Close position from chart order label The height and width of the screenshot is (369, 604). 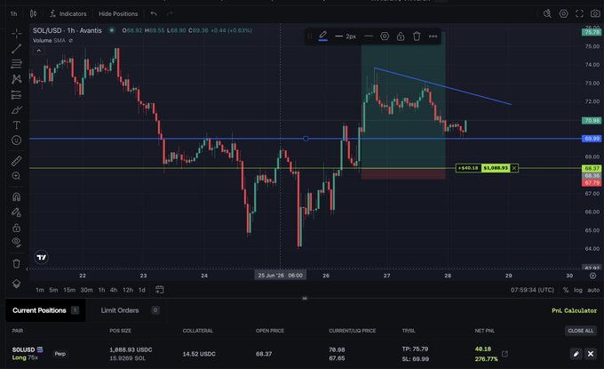(514, 168)
